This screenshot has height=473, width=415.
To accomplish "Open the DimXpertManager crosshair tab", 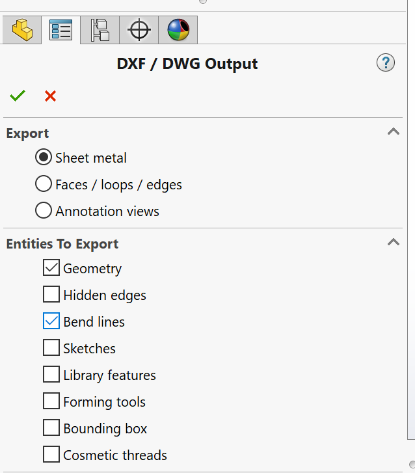I will (139, 30).
